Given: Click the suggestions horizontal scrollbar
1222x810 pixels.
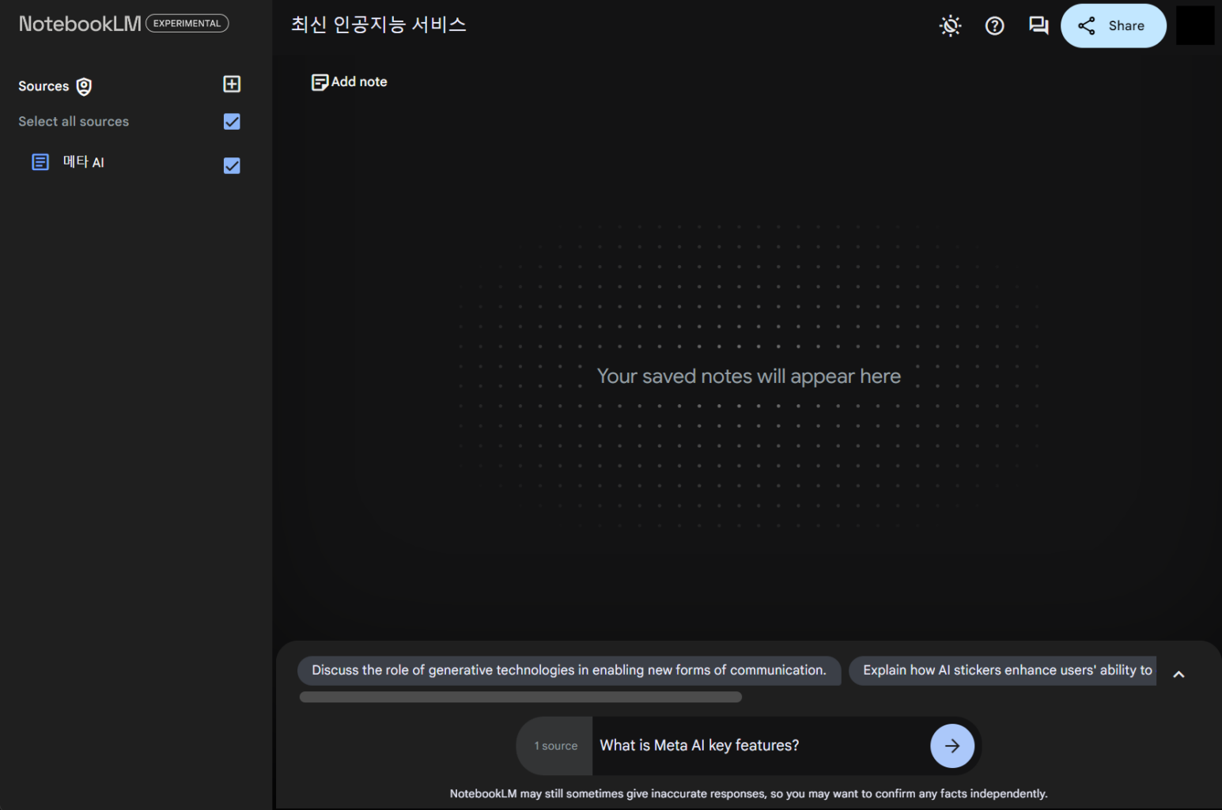Looking at the screenshot, I should point(520,697).
